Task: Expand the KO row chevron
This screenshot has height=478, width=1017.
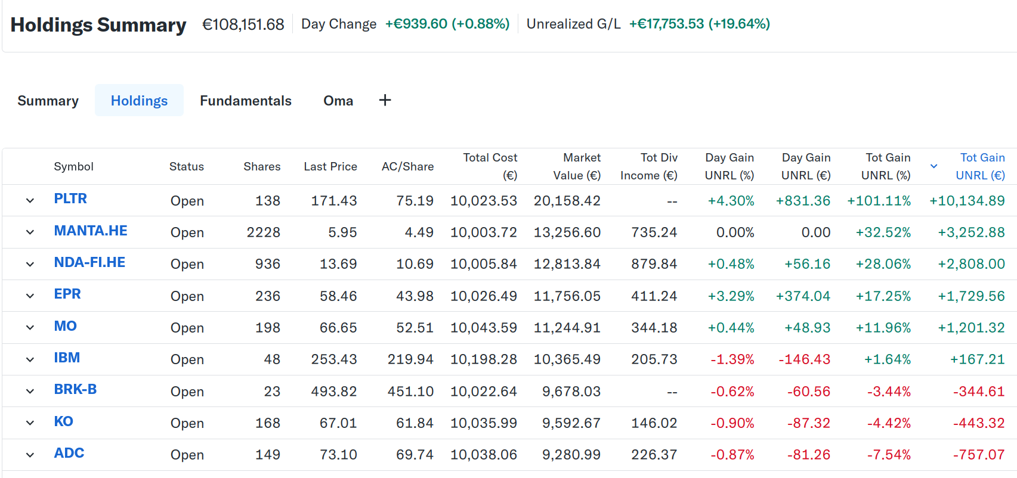Action: tap(30, 423)
